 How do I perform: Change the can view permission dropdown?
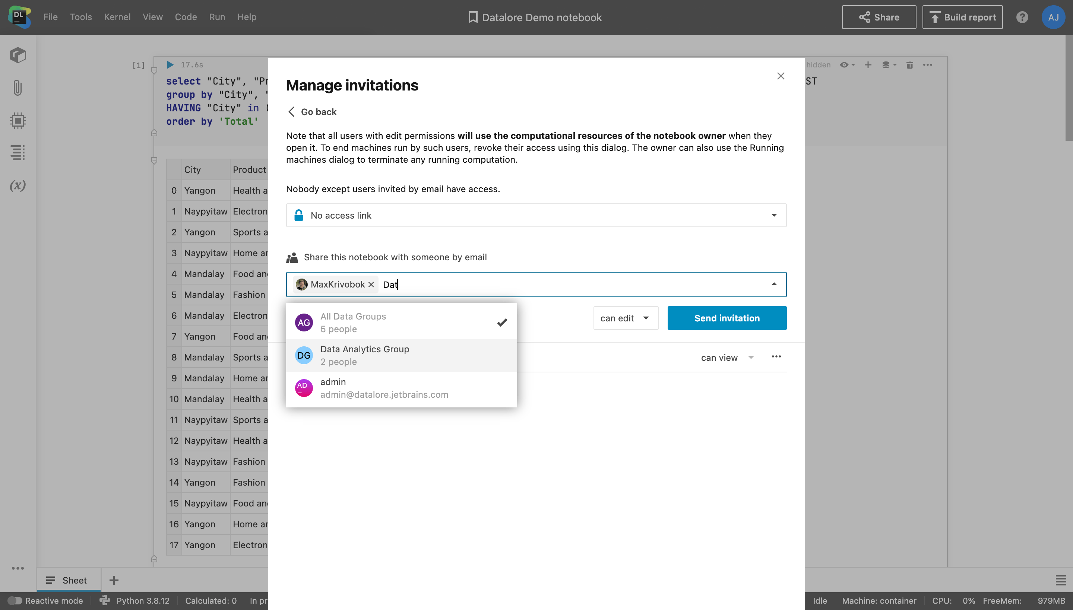coord(727,358)
